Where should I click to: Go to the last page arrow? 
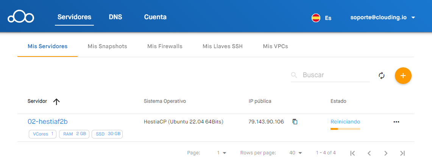pos(402,153)
